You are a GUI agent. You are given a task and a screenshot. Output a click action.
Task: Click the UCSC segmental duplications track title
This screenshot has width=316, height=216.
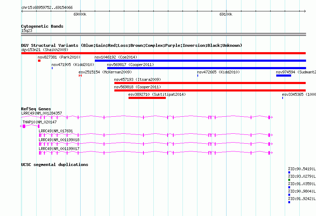(55, 165)
